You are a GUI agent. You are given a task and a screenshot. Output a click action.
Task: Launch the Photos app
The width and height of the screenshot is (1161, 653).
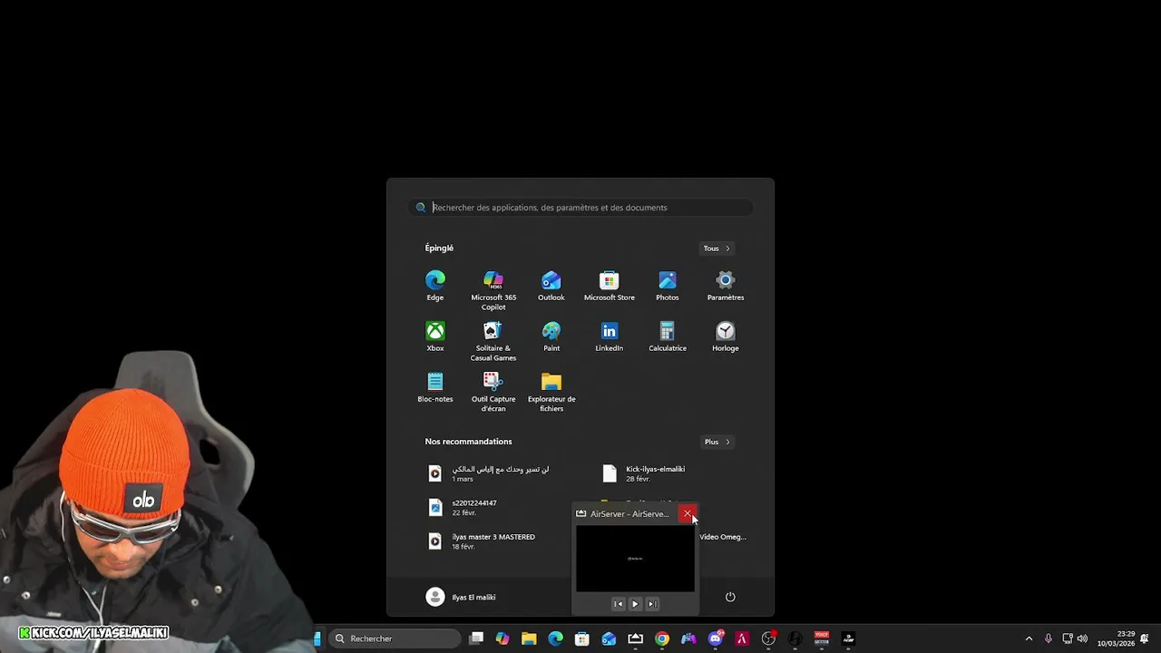pyautogui.click(x=668, y=286)
